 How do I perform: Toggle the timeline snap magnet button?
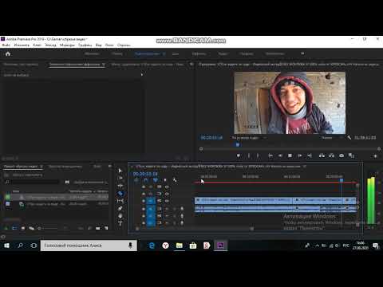pos(146,180)
